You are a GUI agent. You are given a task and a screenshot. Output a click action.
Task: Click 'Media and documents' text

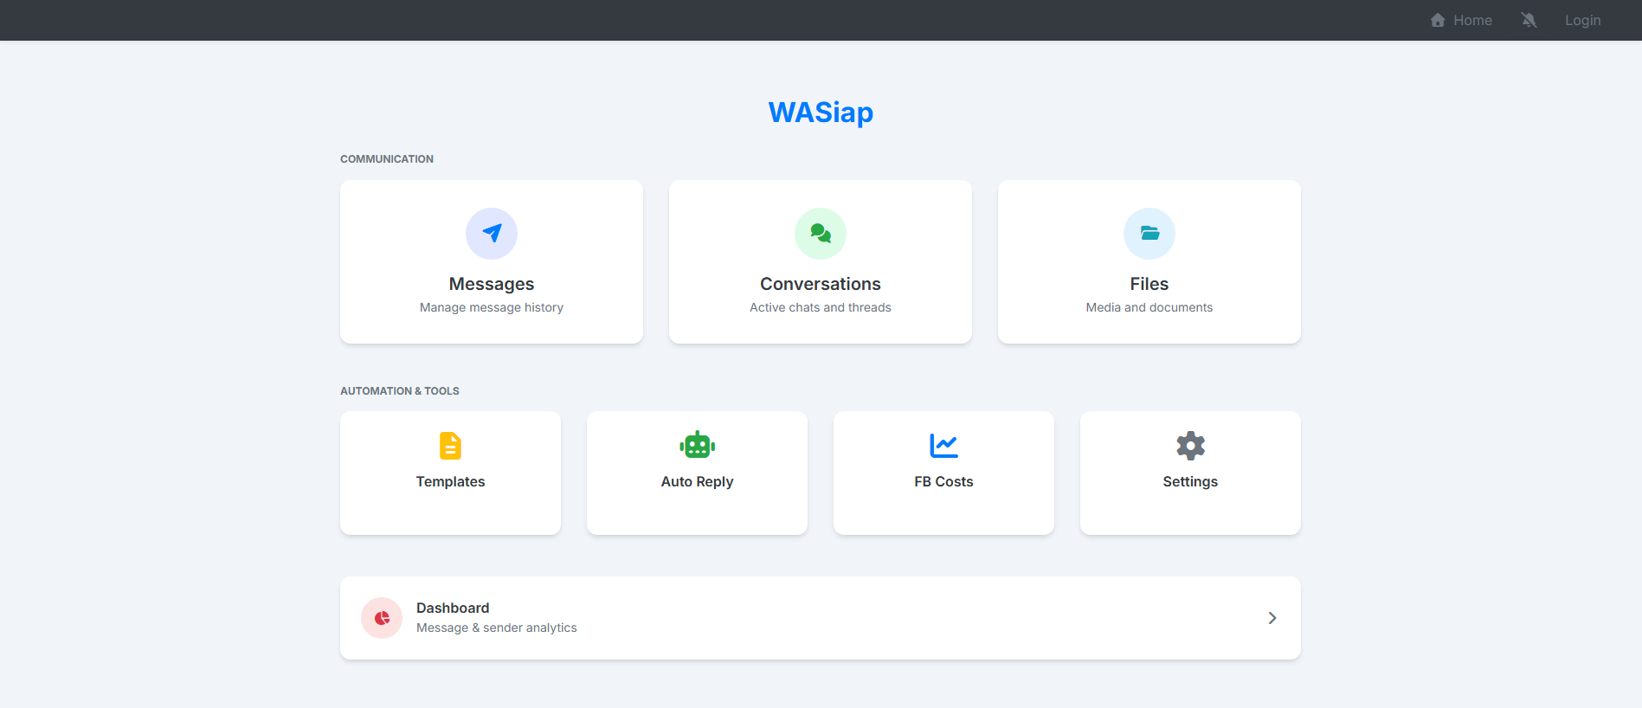pos(1149,307)
